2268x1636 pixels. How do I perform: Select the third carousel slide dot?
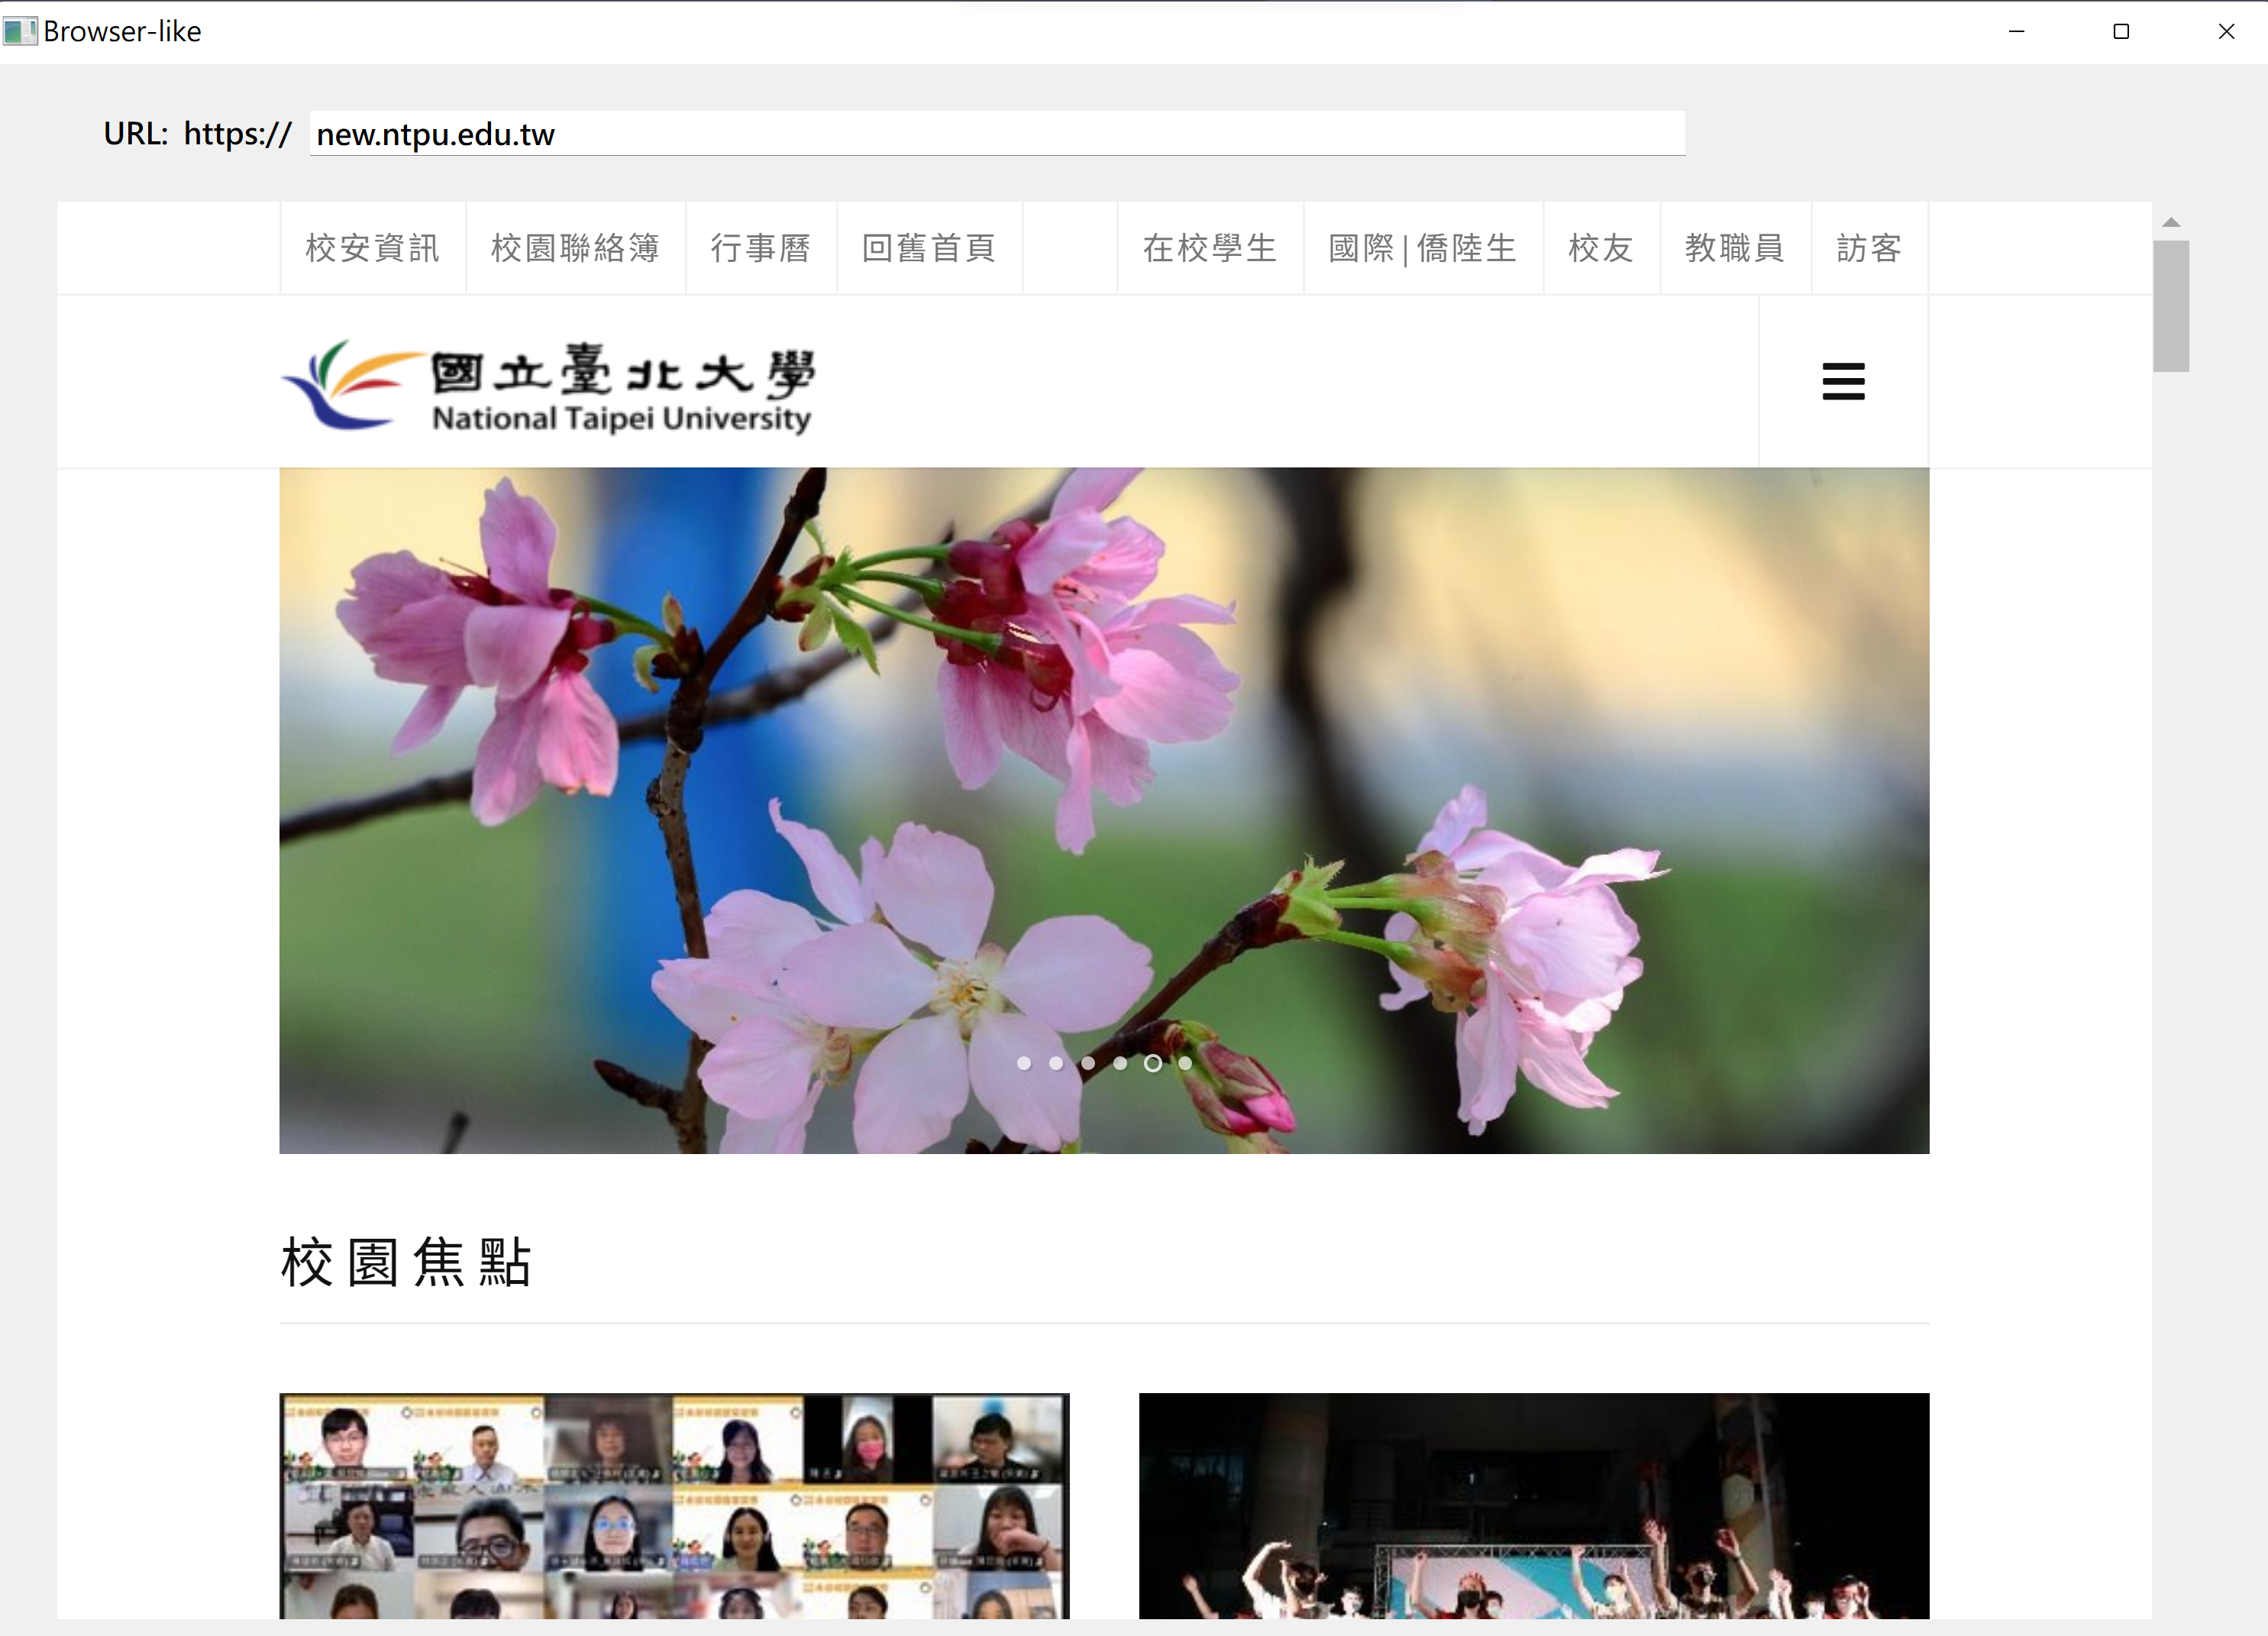[1088, 1063]
